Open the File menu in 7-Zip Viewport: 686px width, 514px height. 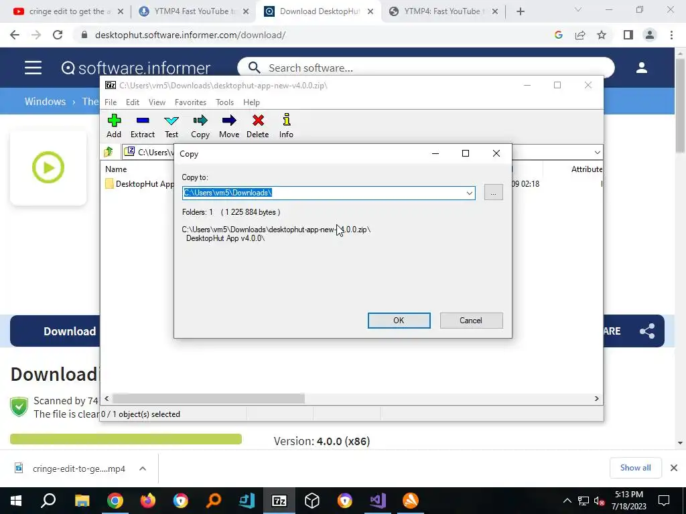111,102
